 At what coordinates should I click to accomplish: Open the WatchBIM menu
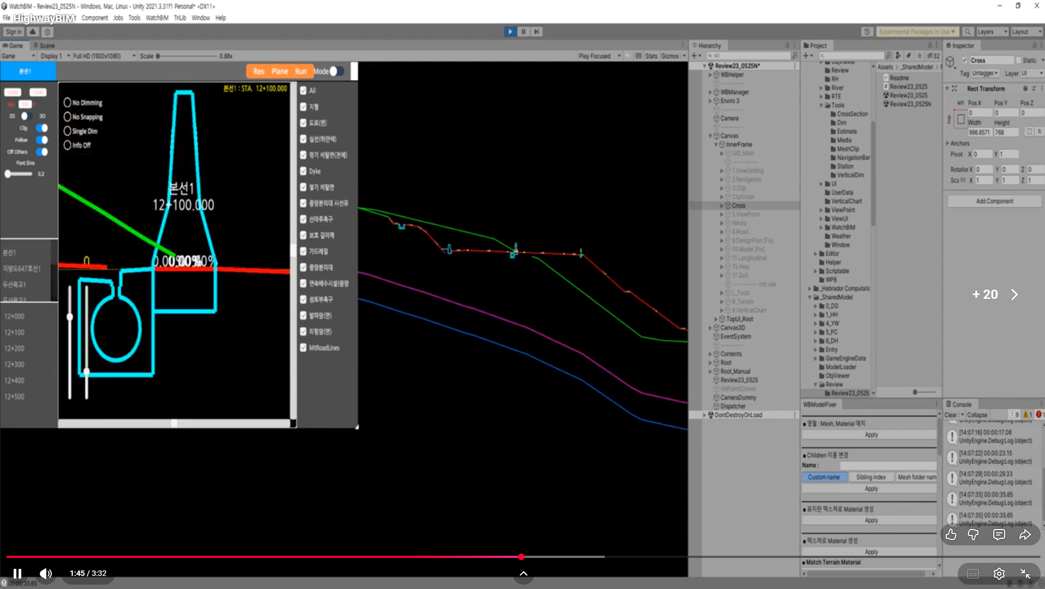tap(157, 18)
